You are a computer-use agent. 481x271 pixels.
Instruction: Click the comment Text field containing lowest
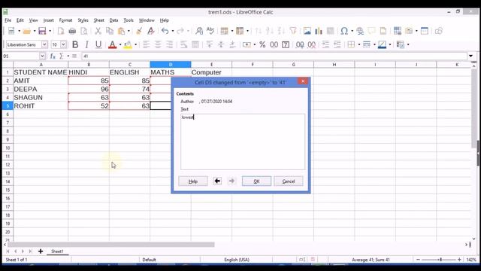[x=243, y=142]
